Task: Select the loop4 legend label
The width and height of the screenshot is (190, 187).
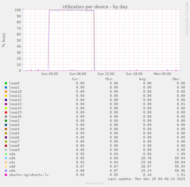Action: coord(14,129)
